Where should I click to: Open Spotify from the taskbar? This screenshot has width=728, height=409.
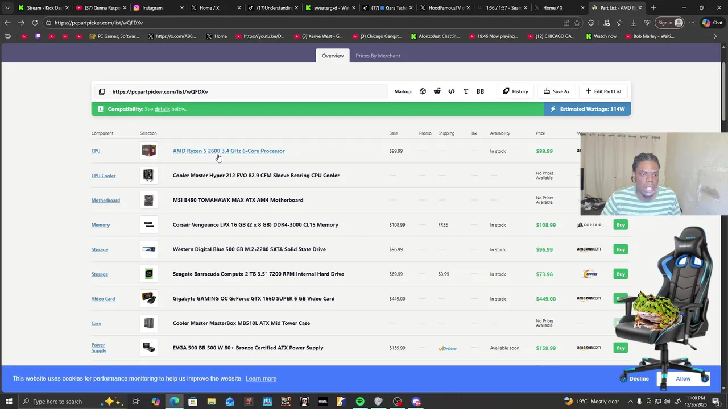click(x=360, y=402)
